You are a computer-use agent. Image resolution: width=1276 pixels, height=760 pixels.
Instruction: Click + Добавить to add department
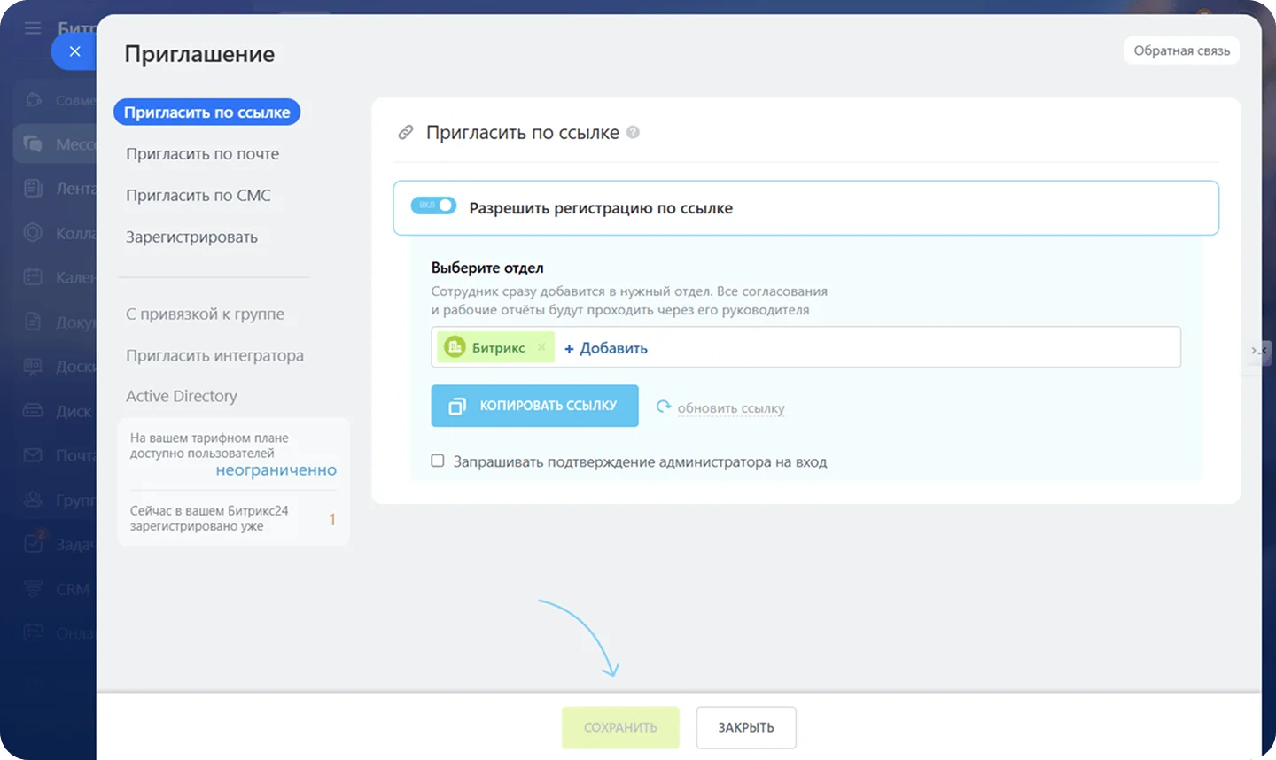point(606,348)
